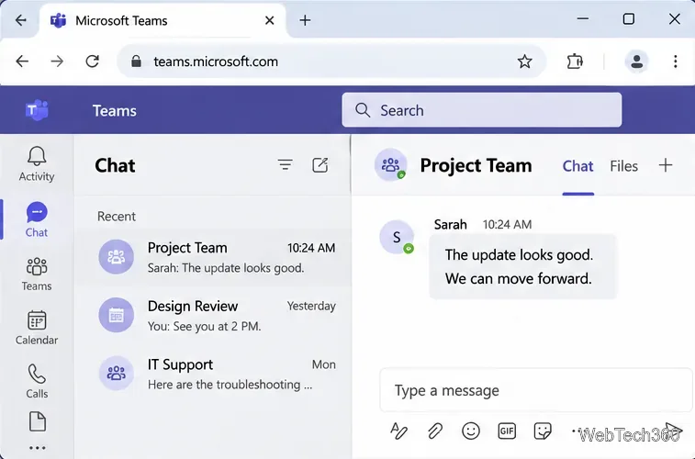
Task: Attach a file with paperclip icon
Action: [435, 431]
